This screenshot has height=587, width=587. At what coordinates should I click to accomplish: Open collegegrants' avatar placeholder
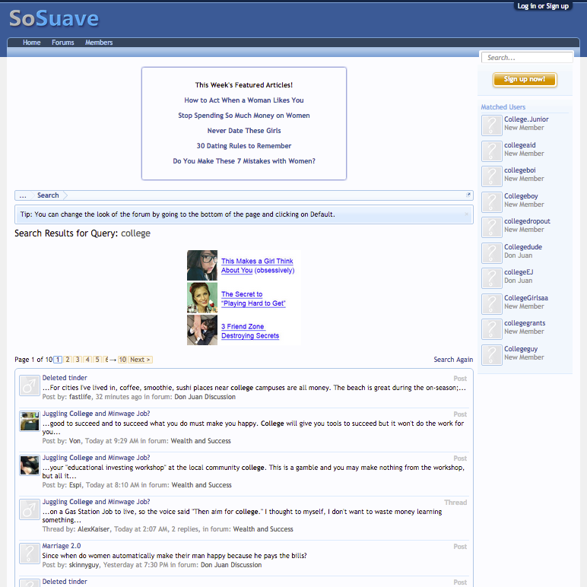point(491,329)
